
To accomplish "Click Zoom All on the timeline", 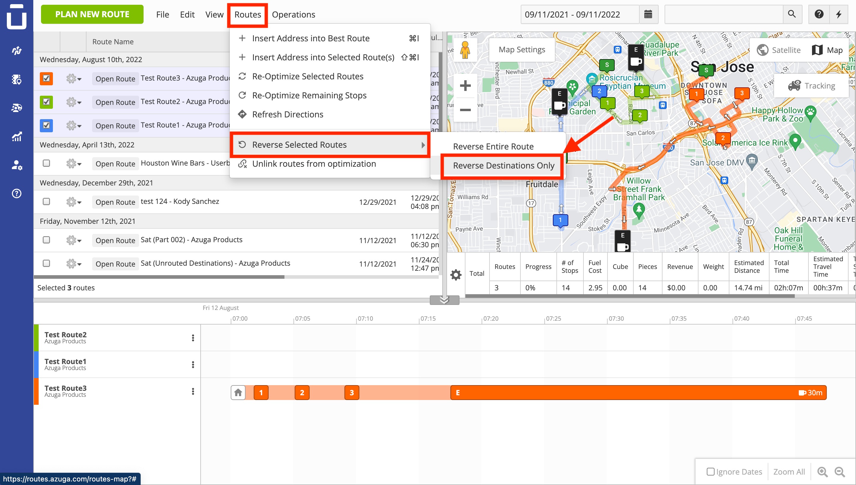I will pyautogui.click(x=789, y=472).
